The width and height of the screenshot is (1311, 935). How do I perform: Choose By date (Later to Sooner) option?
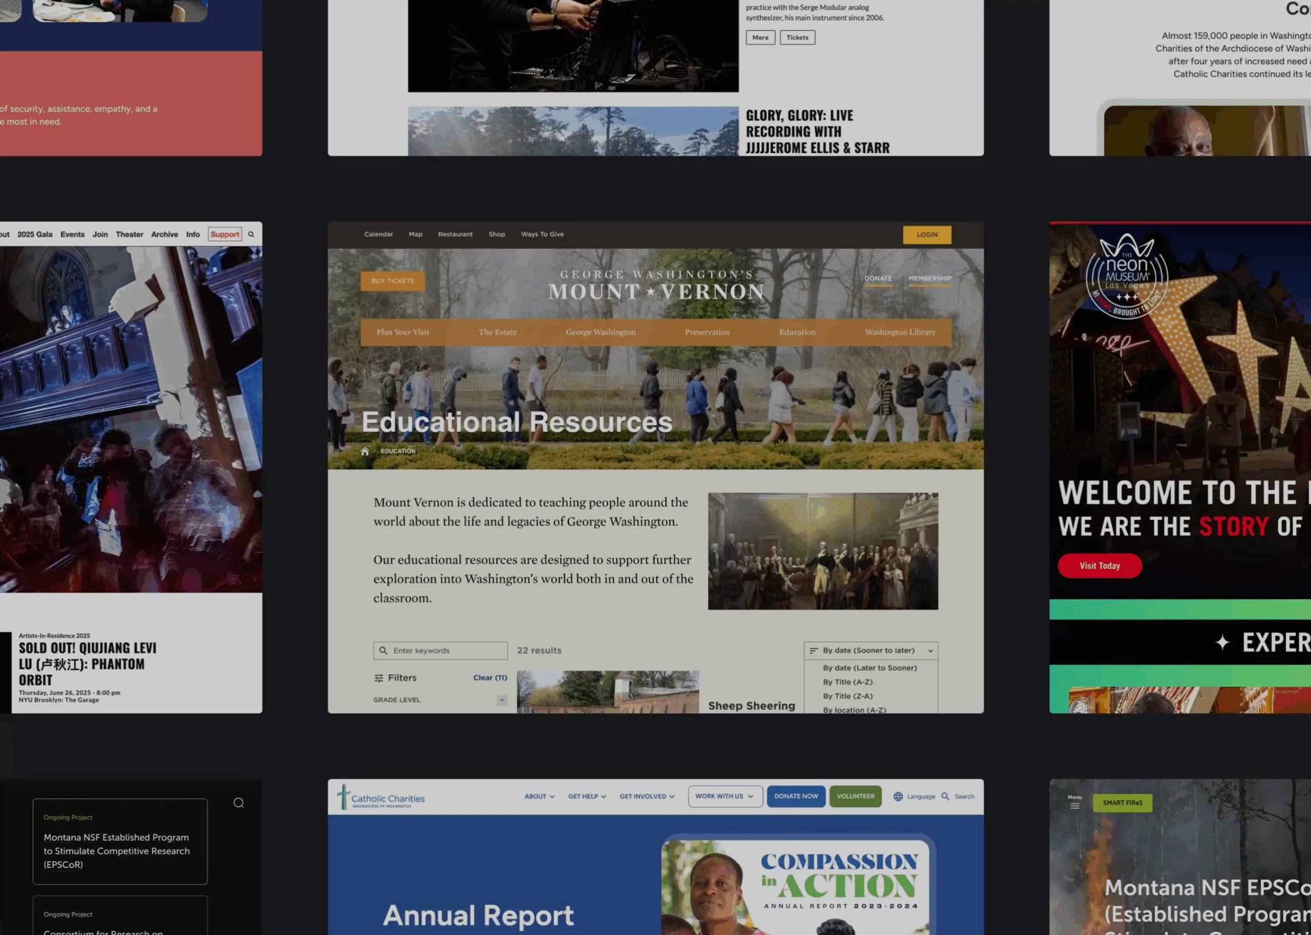click(870, 668)
